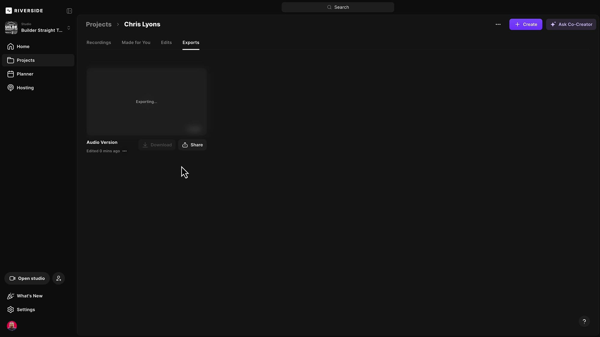This screenshot has height=337, width=600.
Task: Open the Projects breadcrumb
Action: coord(99,24)
